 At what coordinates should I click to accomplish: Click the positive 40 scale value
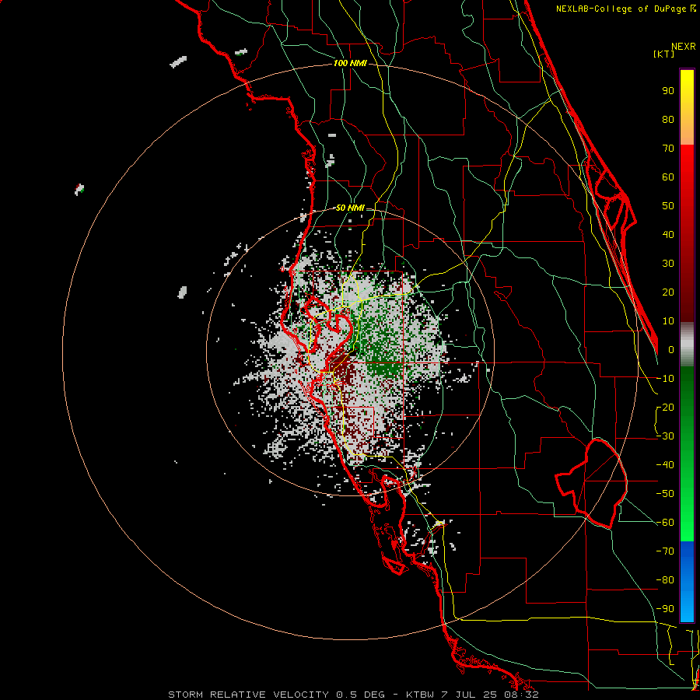pyautogui.click(x=668, y=234)
